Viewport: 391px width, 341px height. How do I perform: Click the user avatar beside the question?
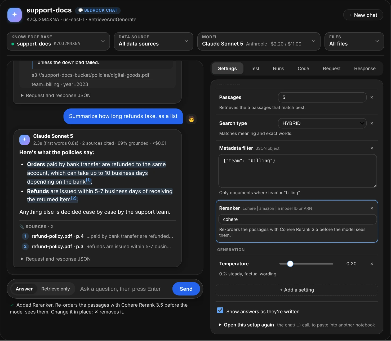point(191,119)
